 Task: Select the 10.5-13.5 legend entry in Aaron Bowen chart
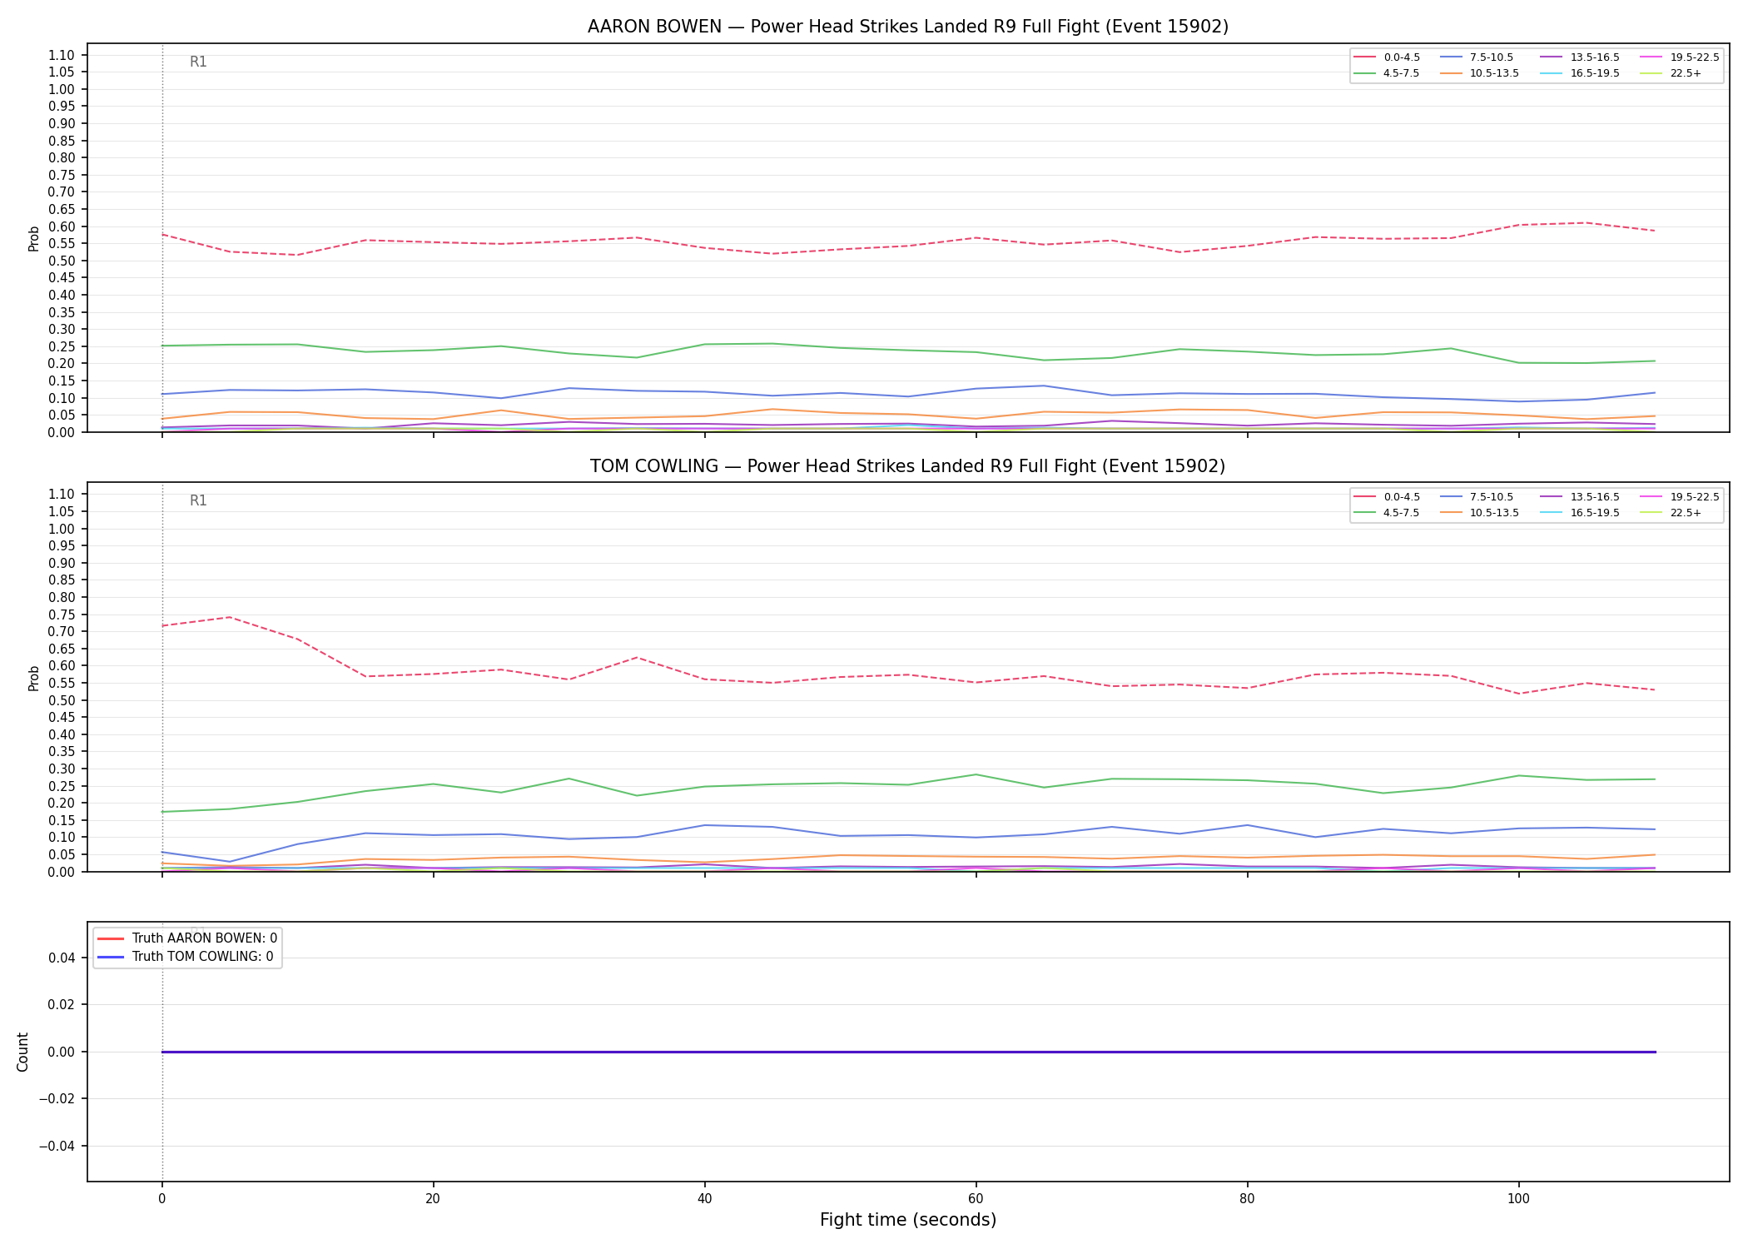[1479, 73]
